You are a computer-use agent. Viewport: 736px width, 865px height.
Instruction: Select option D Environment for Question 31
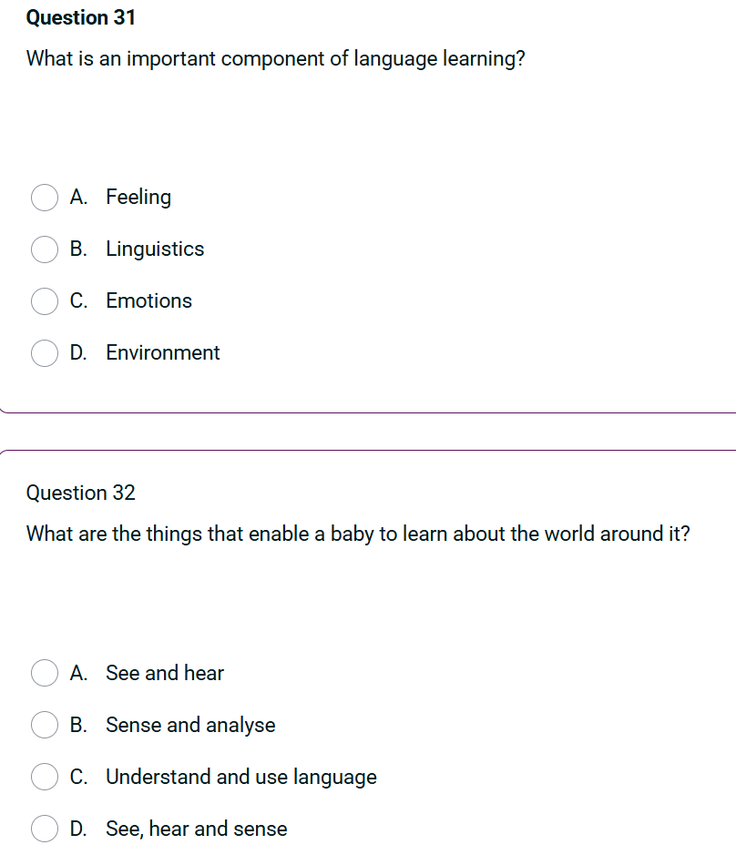pyautogui.click(x=44, y=353)
